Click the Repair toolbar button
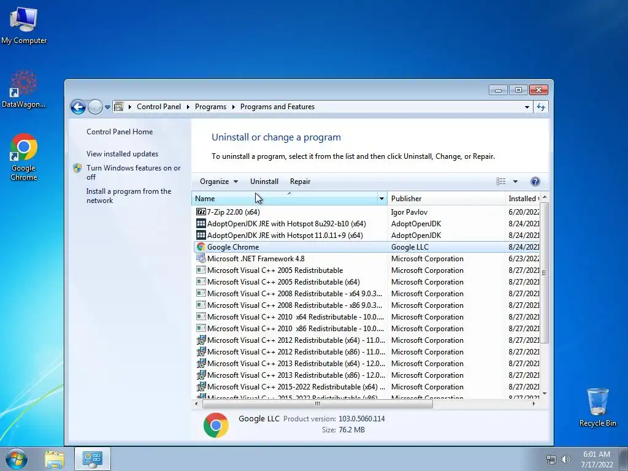 (x=300, y=182)
